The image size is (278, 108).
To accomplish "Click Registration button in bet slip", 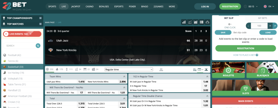I will tap(245, 48).
